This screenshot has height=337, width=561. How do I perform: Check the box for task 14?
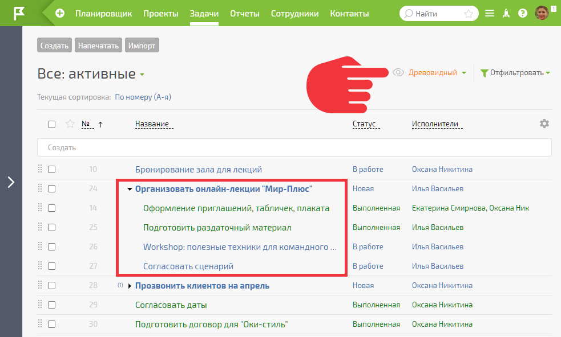point(52,208)
